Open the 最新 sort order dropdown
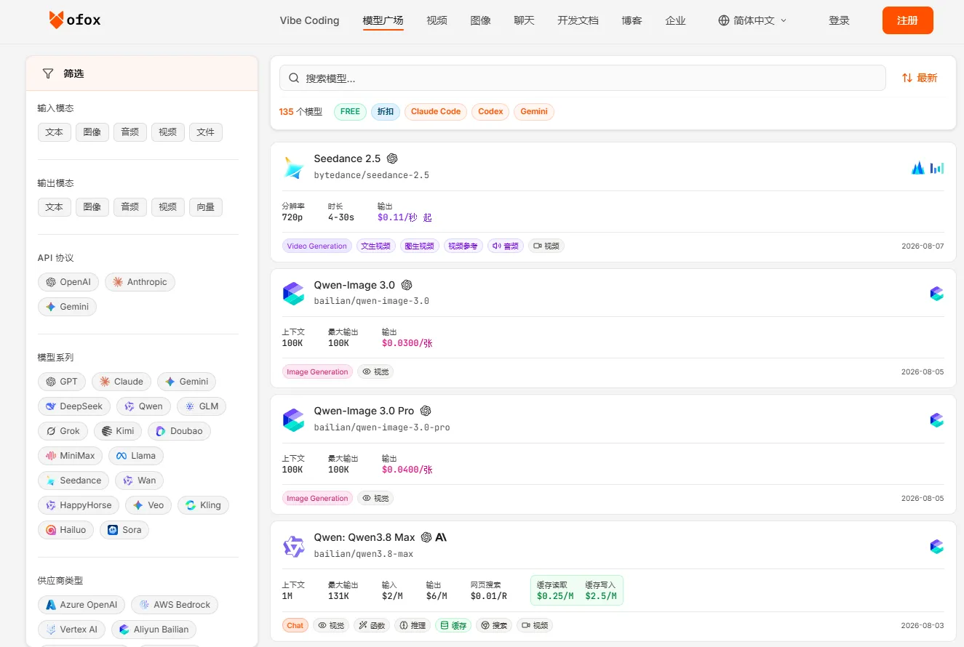 pyautogui.click(x=920, y=78)
